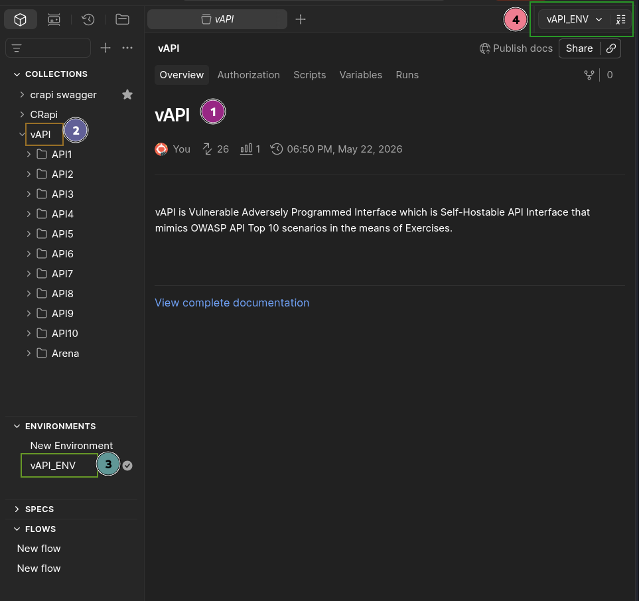This screenshot has height=601, width=639.
Task: Open the Environments icon in sidebar header
Action: pos(54,19)
